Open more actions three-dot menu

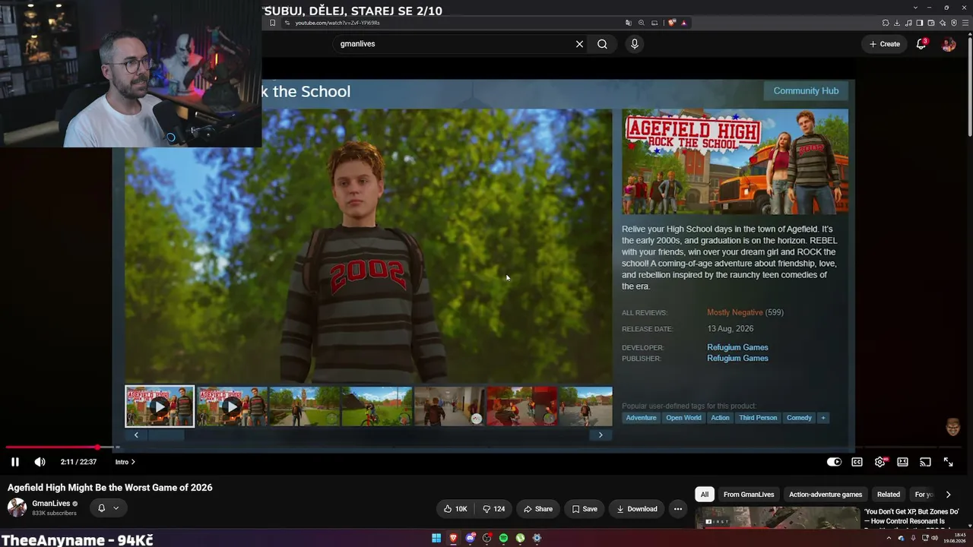pos(678,509)
